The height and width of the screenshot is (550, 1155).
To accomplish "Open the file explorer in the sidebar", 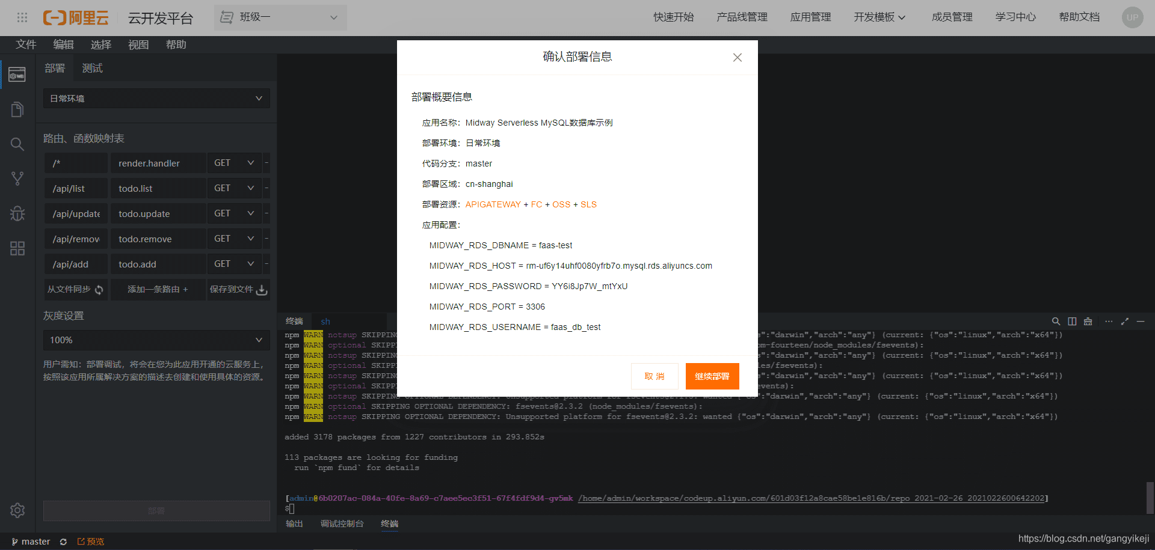I will (17, 109).
